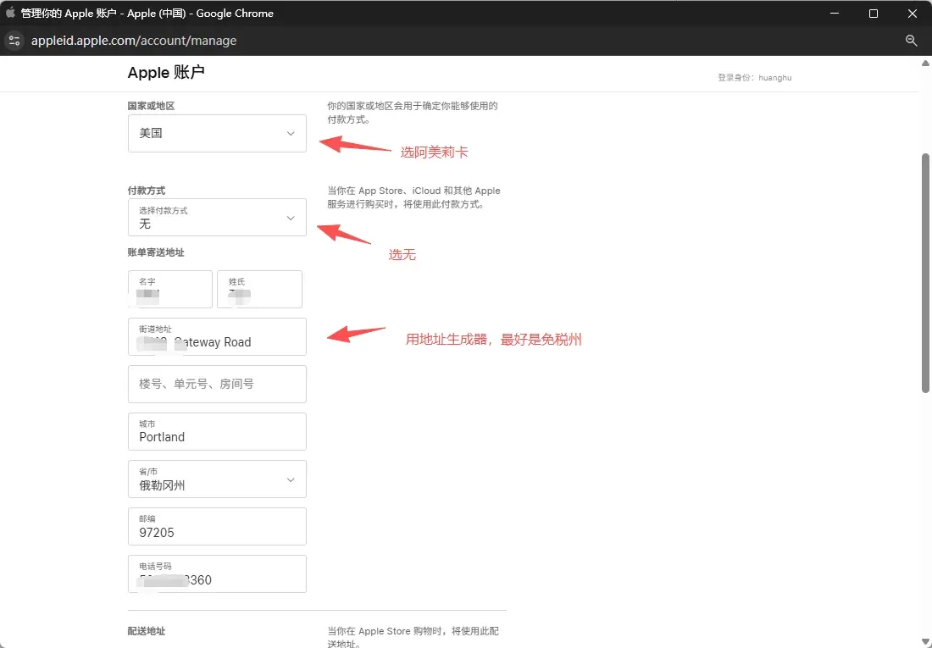
Task: Click the 账单寄送地址 section label
Action: tap(156, 252)
